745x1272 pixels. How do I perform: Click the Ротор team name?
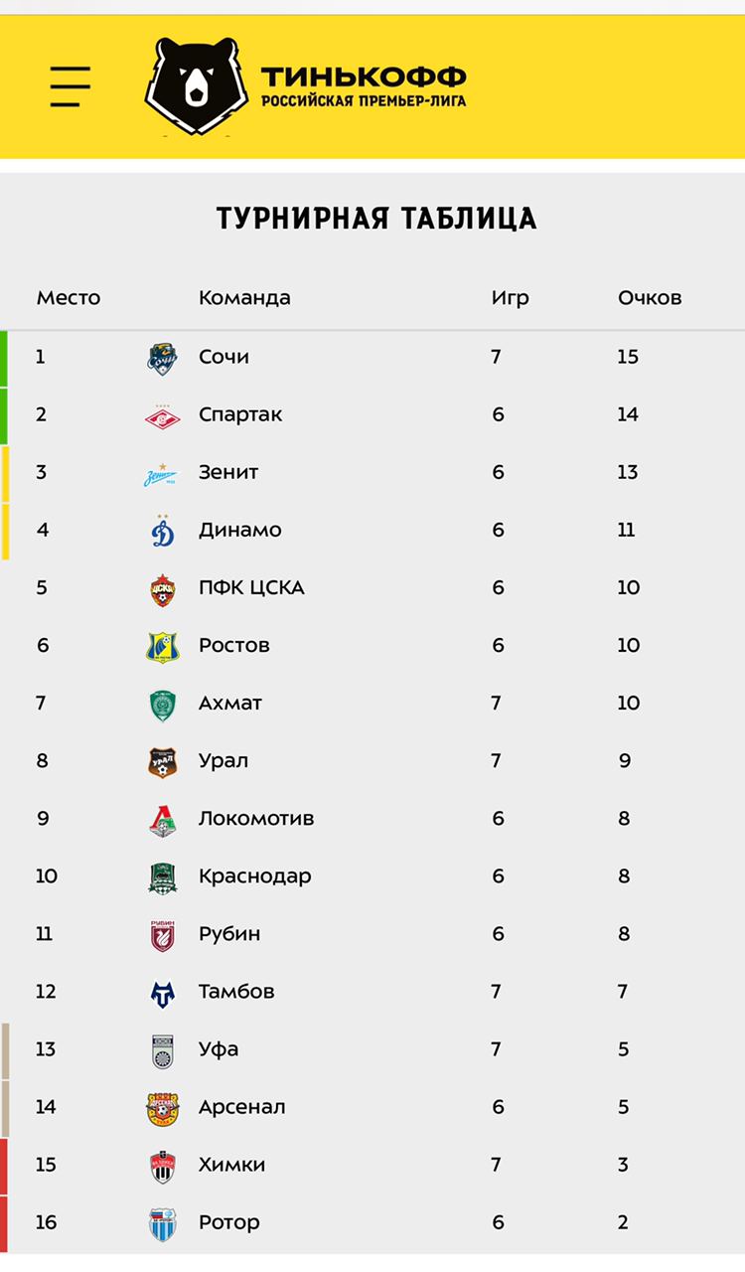pos(228,1222)
